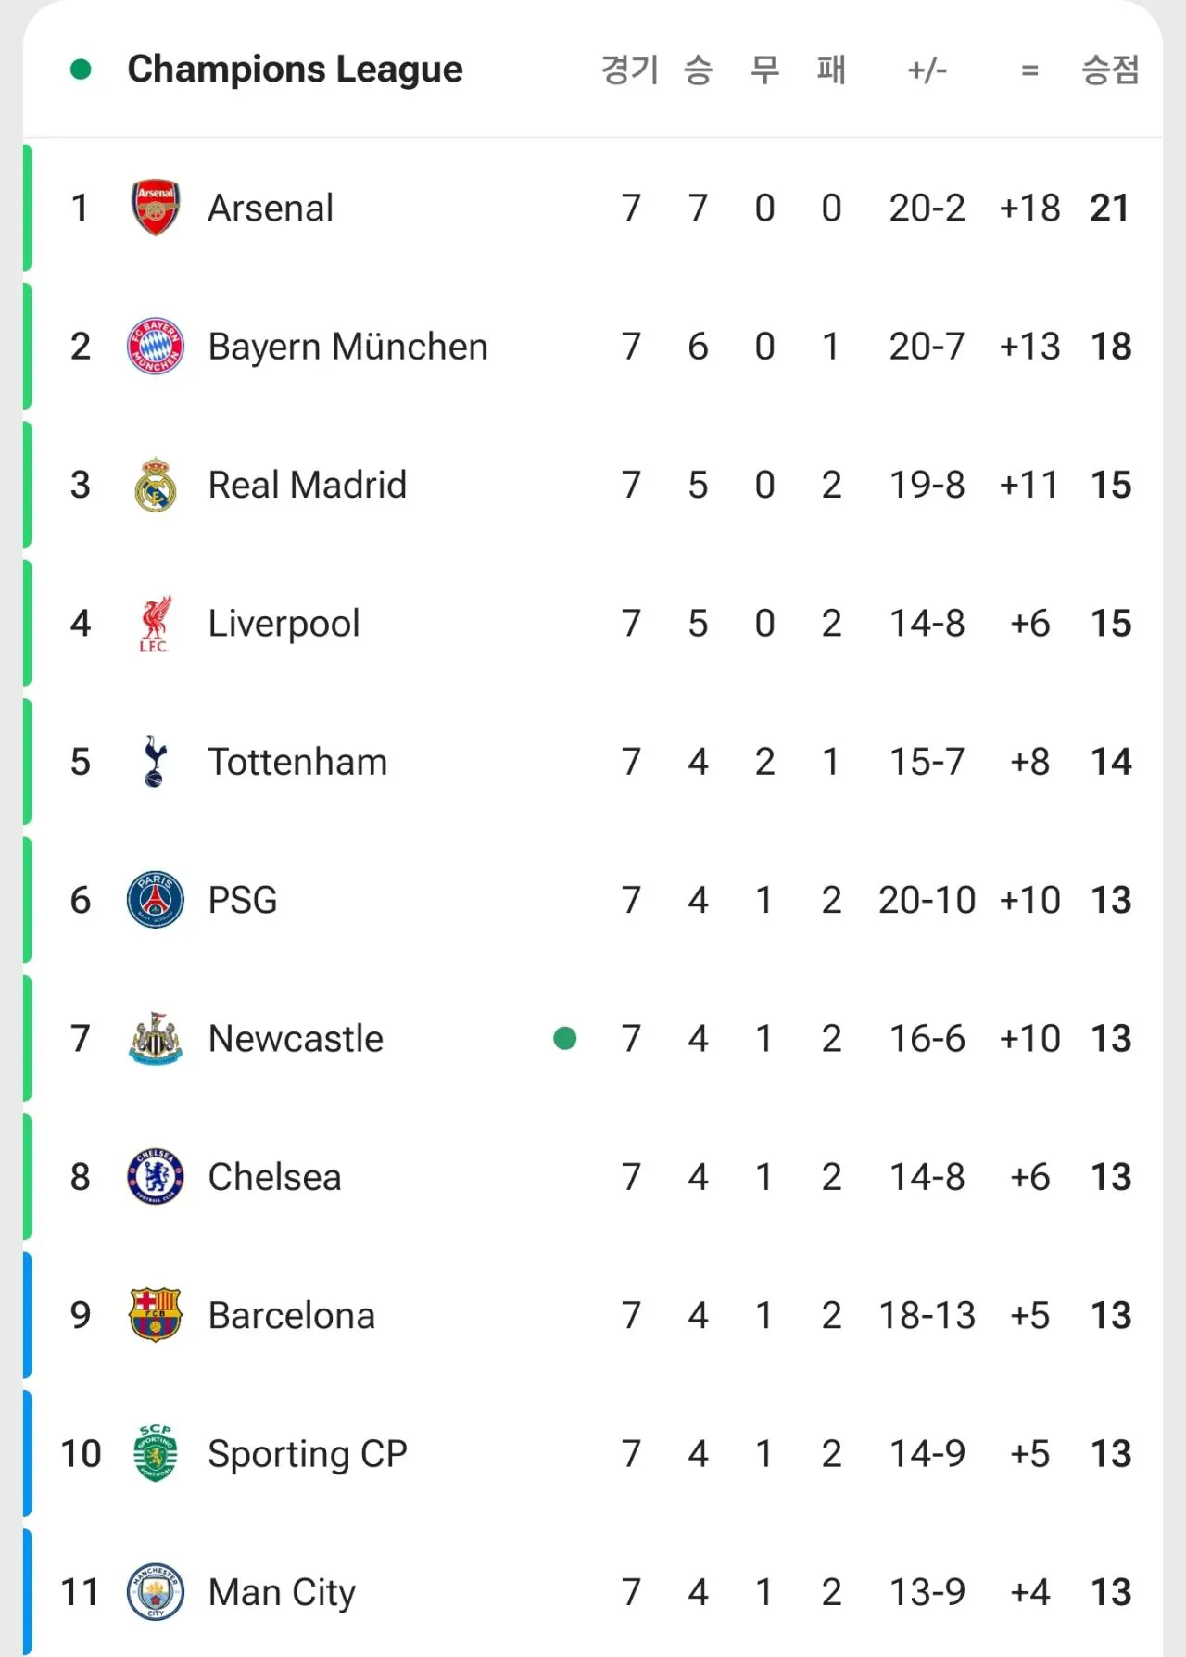Click the Chelsea club badge
The image size is (1186, 1657).
click(155, 1177)
